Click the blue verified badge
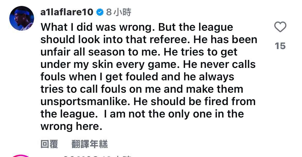Viewport: 302px width, 157px height. pyautogui.click(x=100, y=12)
